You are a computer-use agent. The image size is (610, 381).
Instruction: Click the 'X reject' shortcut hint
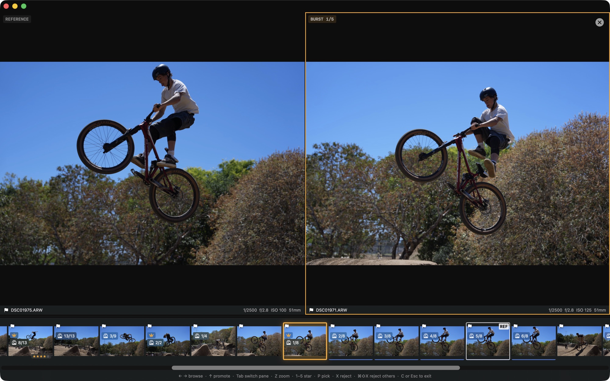click(343, 376)
